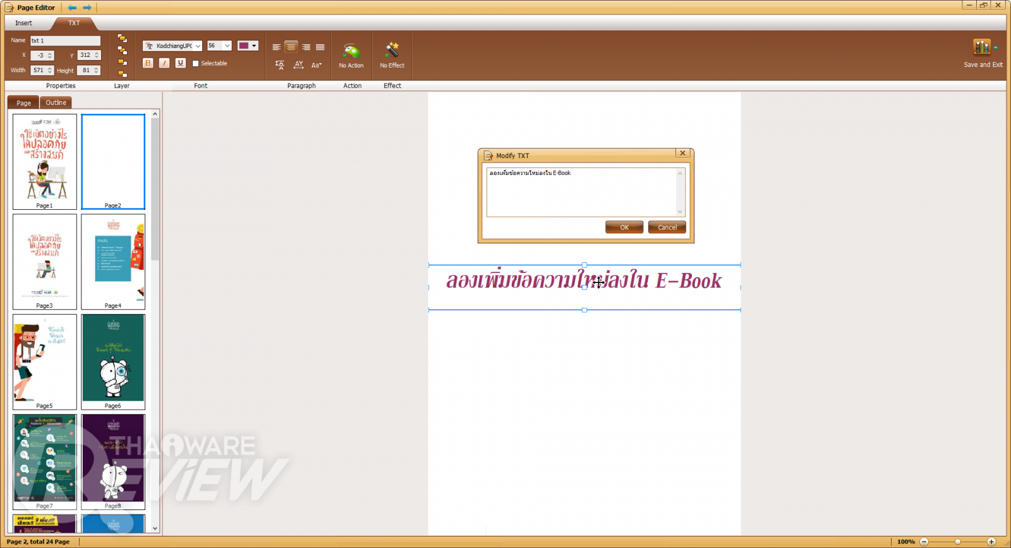Select the Page5 thumbnail
This screenshot has width=1011, height=548.
45,362
